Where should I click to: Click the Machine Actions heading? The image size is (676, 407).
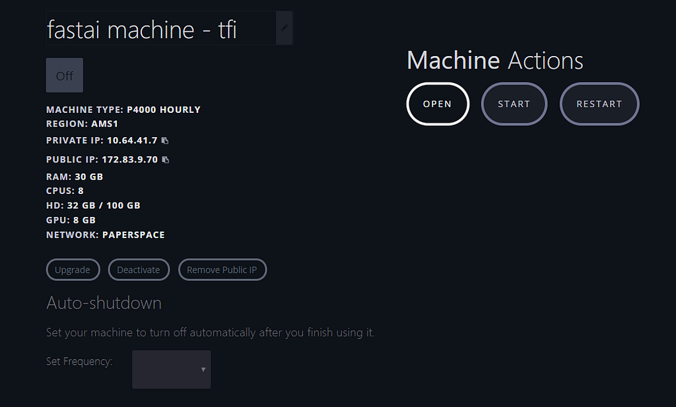[x=494, y=61]
